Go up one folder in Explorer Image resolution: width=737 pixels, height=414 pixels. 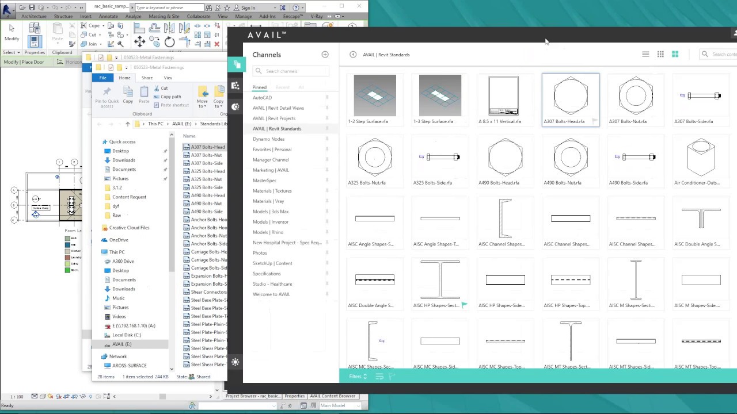(128, 124)
